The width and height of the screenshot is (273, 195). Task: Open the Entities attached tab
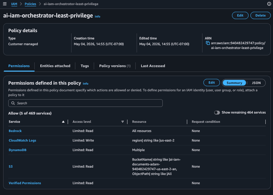coord(55,66)
